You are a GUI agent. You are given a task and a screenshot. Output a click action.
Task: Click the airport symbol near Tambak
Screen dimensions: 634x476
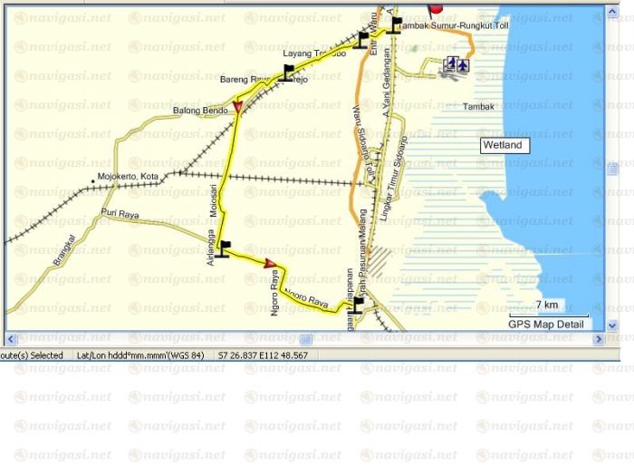click(456, 63)
